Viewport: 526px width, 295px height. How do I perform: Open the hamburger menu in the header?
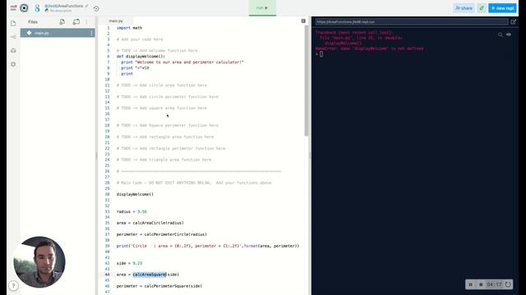(13, 8)
